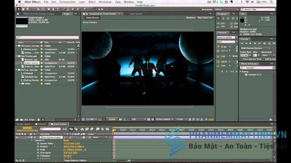Viewport: 291px width, 163px height.
Task: Open the parent None dropdown for Background.jpg
Action: (x=100, y=137)
